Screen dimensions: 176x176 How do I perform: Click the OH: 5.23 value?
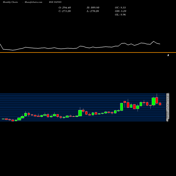click(120, 11)
